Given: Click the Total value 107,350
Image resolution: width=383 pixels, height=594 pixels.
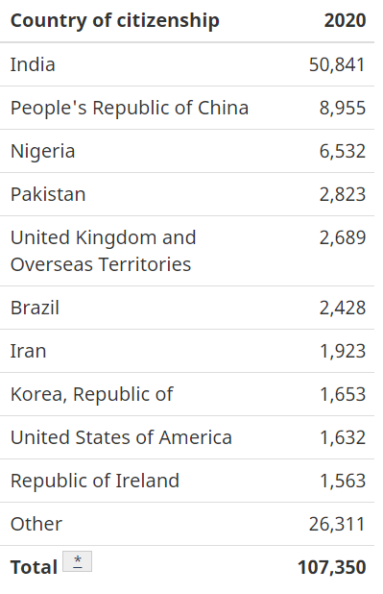Looking at the screenshot, I should (332, 567).
